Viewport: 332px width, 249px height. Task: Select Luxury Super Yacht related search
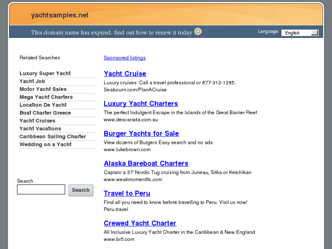(x=45, y=73)
